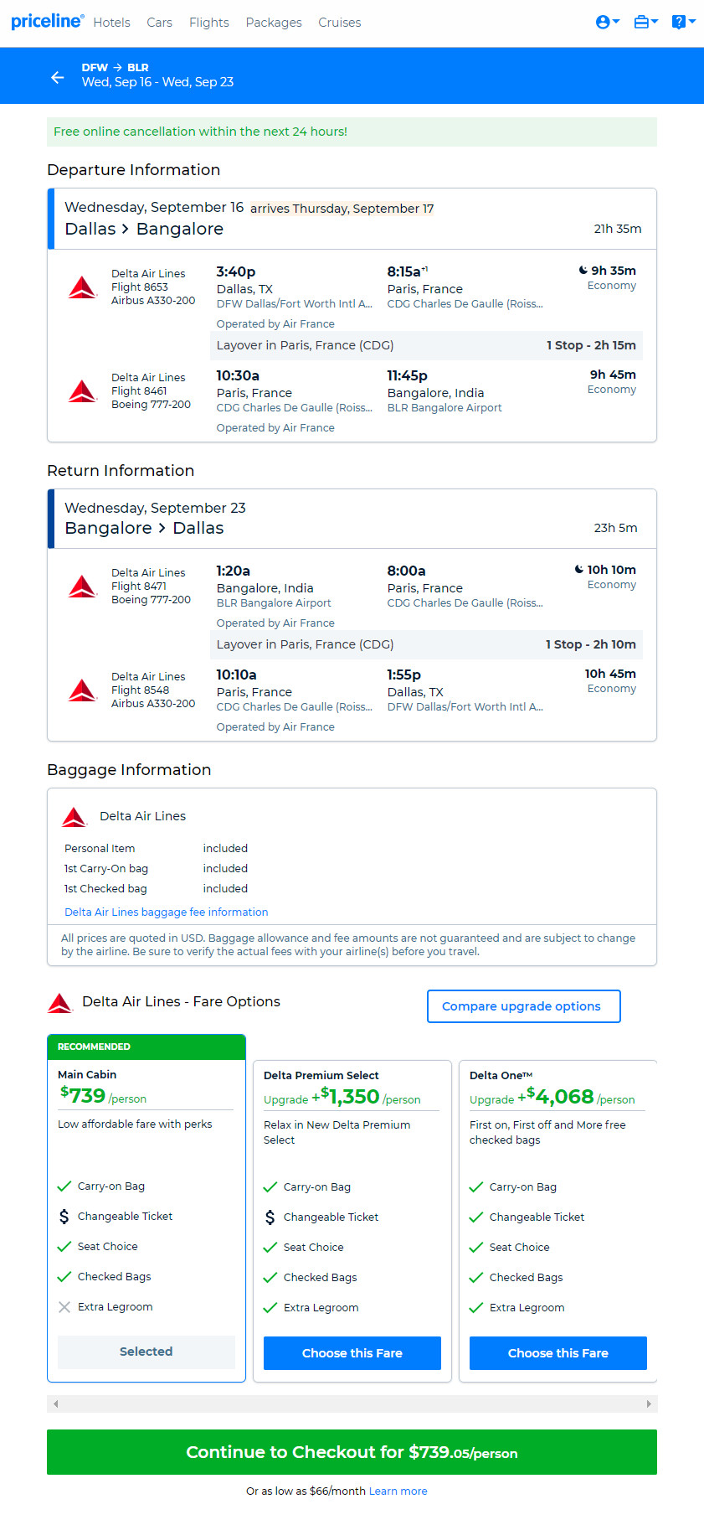Click the Main Cabin Checked Bags checkmark
Image resolution: width=704 pixels, height=1525 pixels.
64,1276
